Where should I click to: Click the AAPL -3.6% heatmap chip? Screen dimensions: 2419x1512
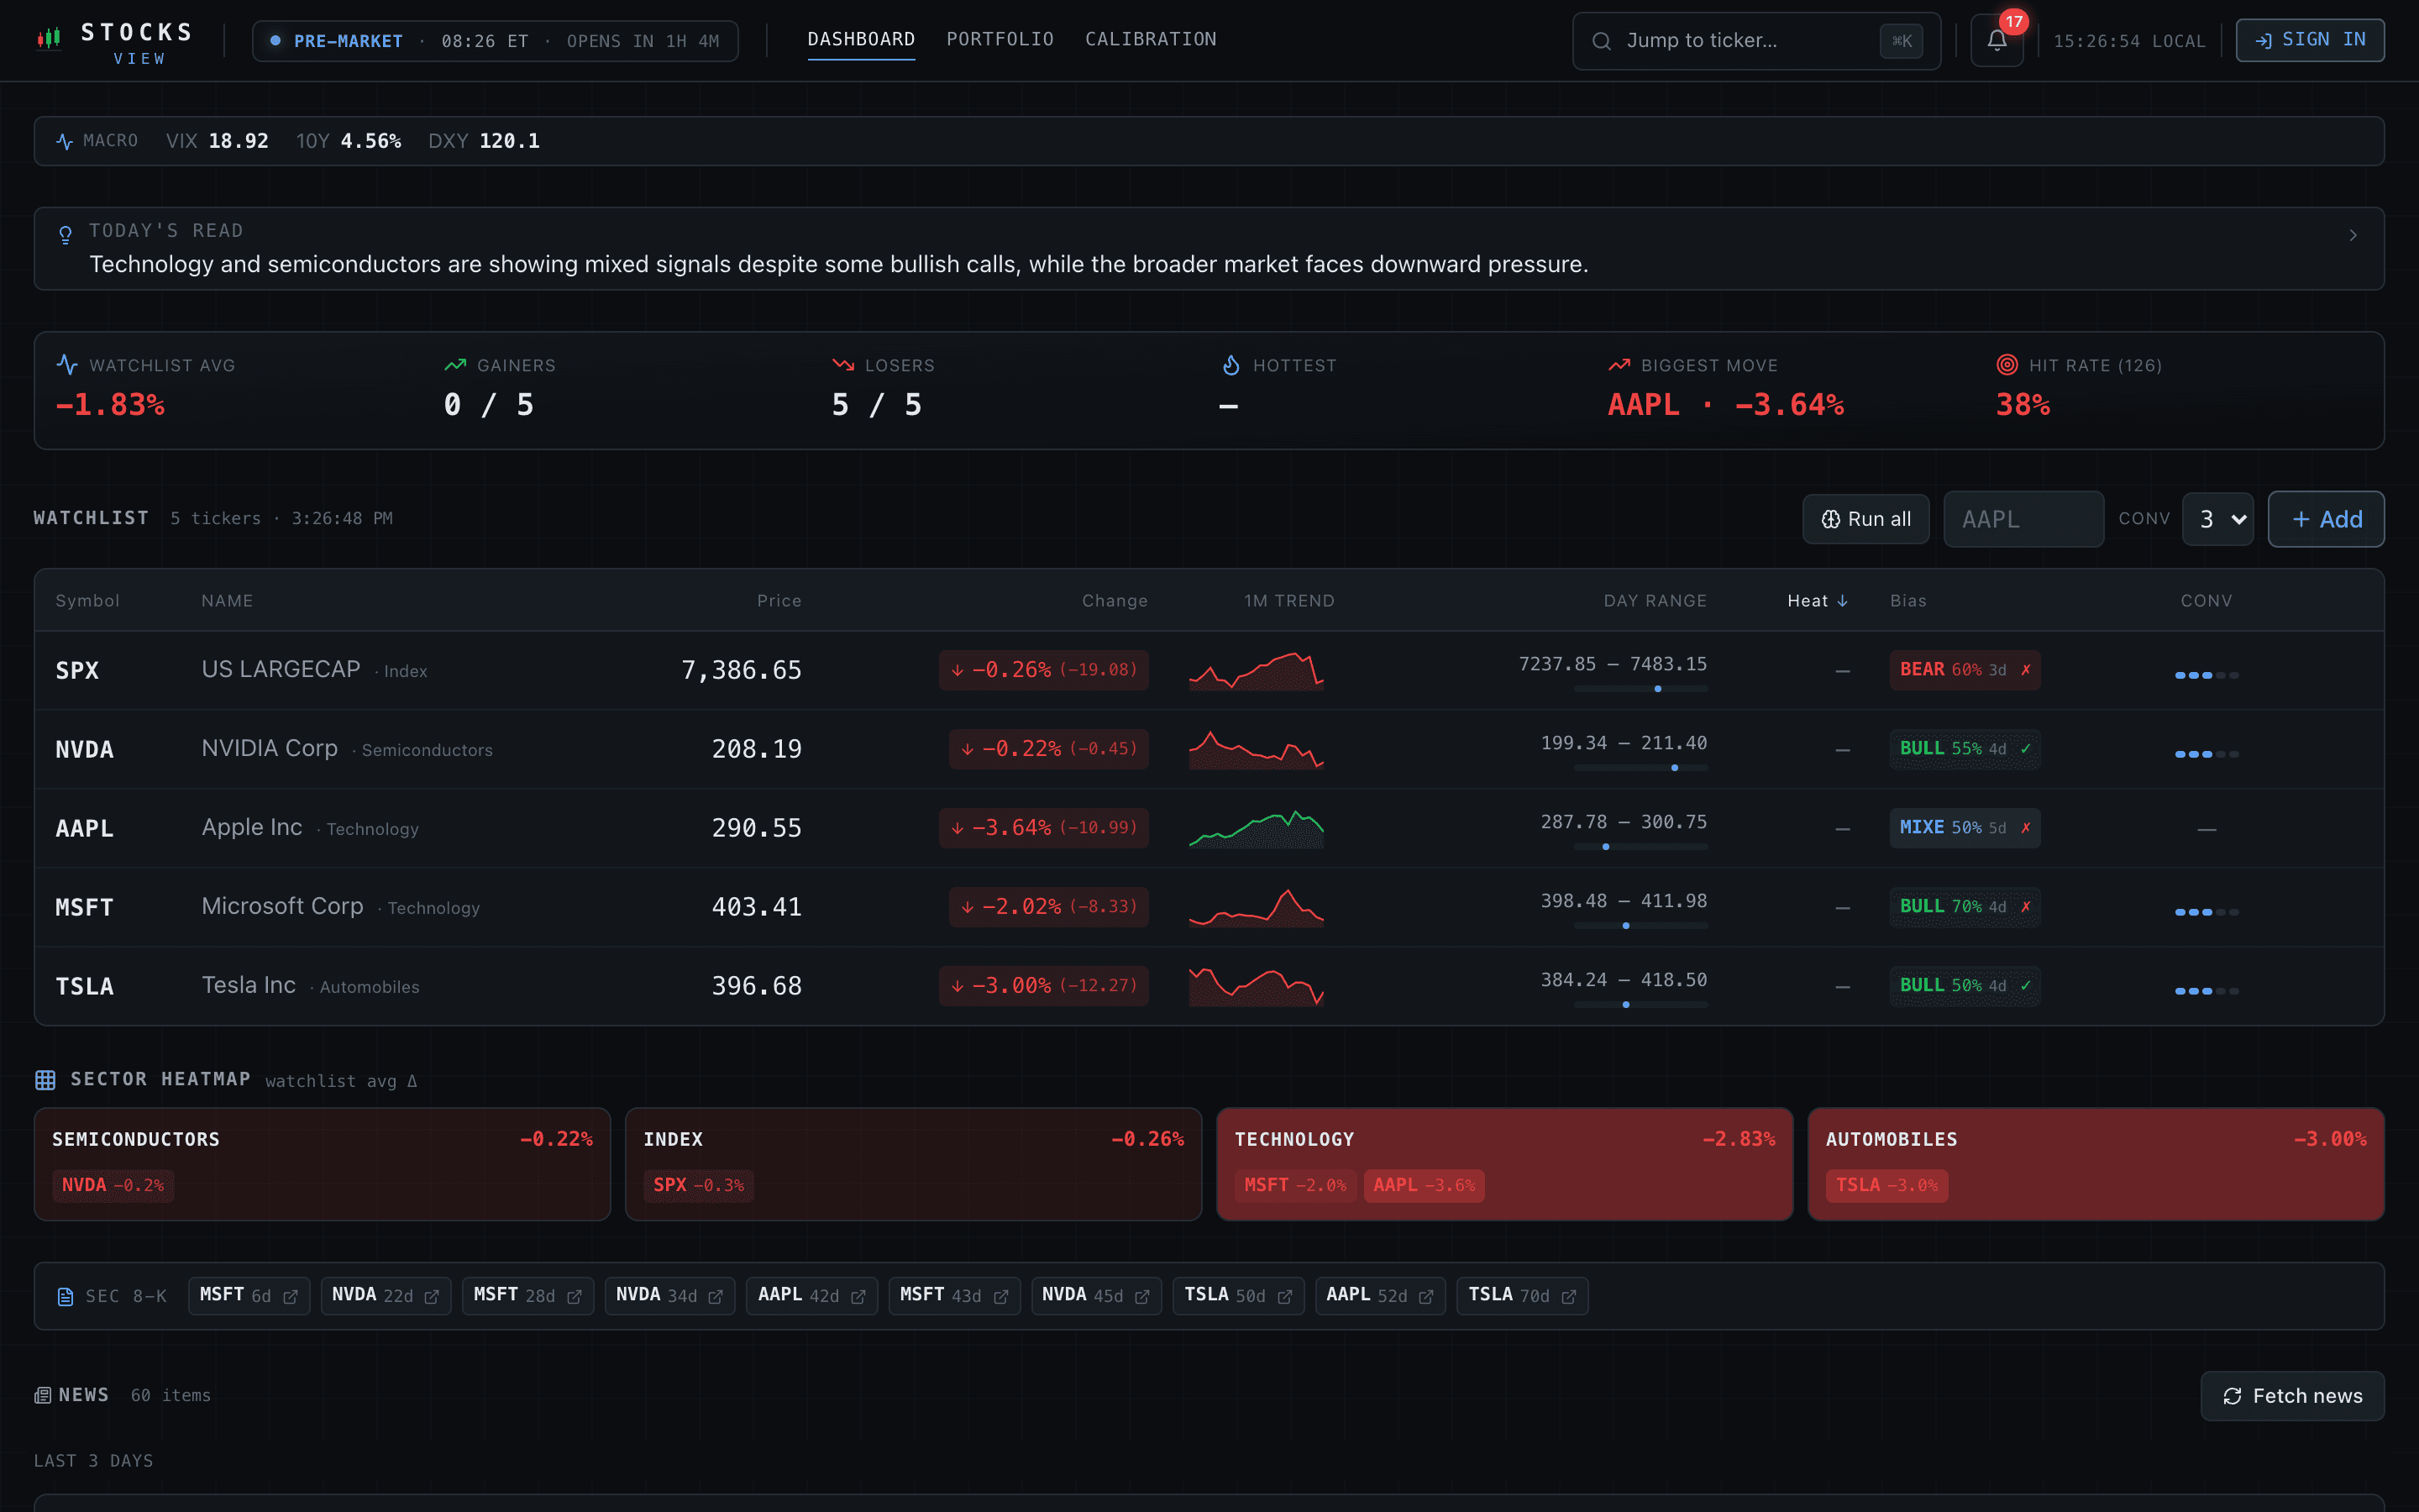(x=1425, y=1186)
